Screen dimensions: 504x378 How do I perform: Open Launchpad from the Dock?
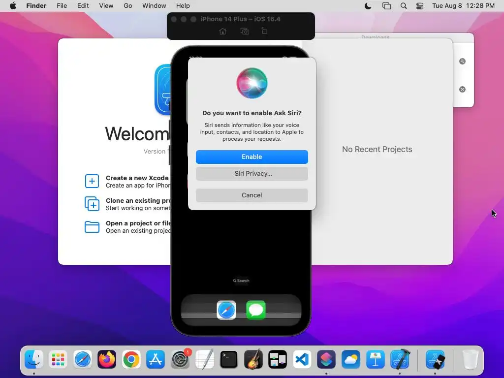tap(58, 359)
